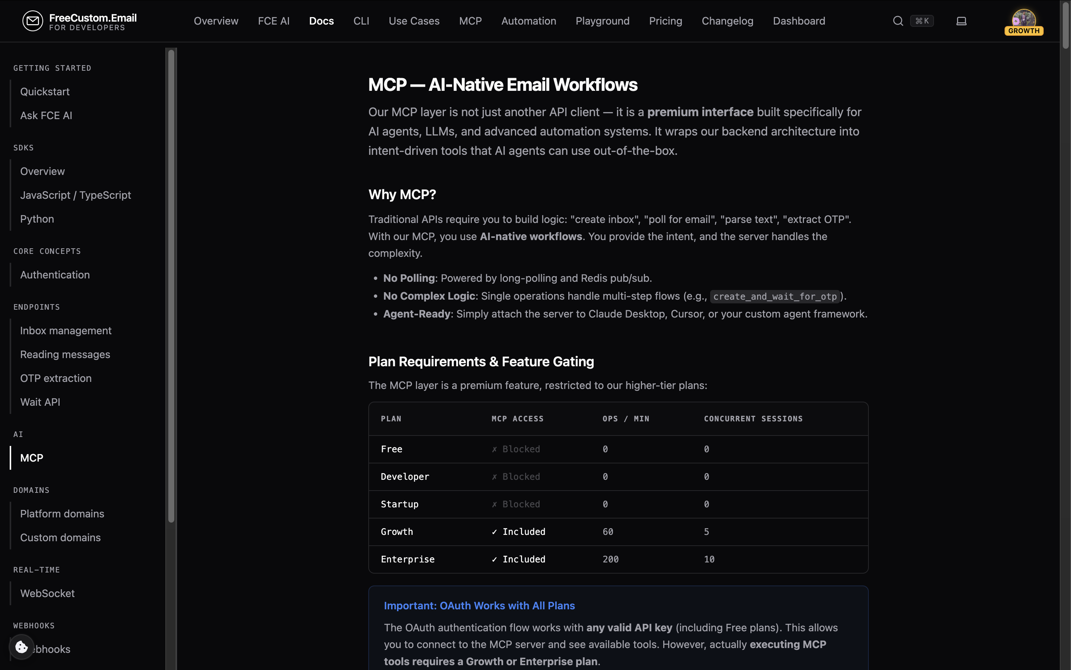
Task: Open the Playground from the navbar
Action: 603,21
